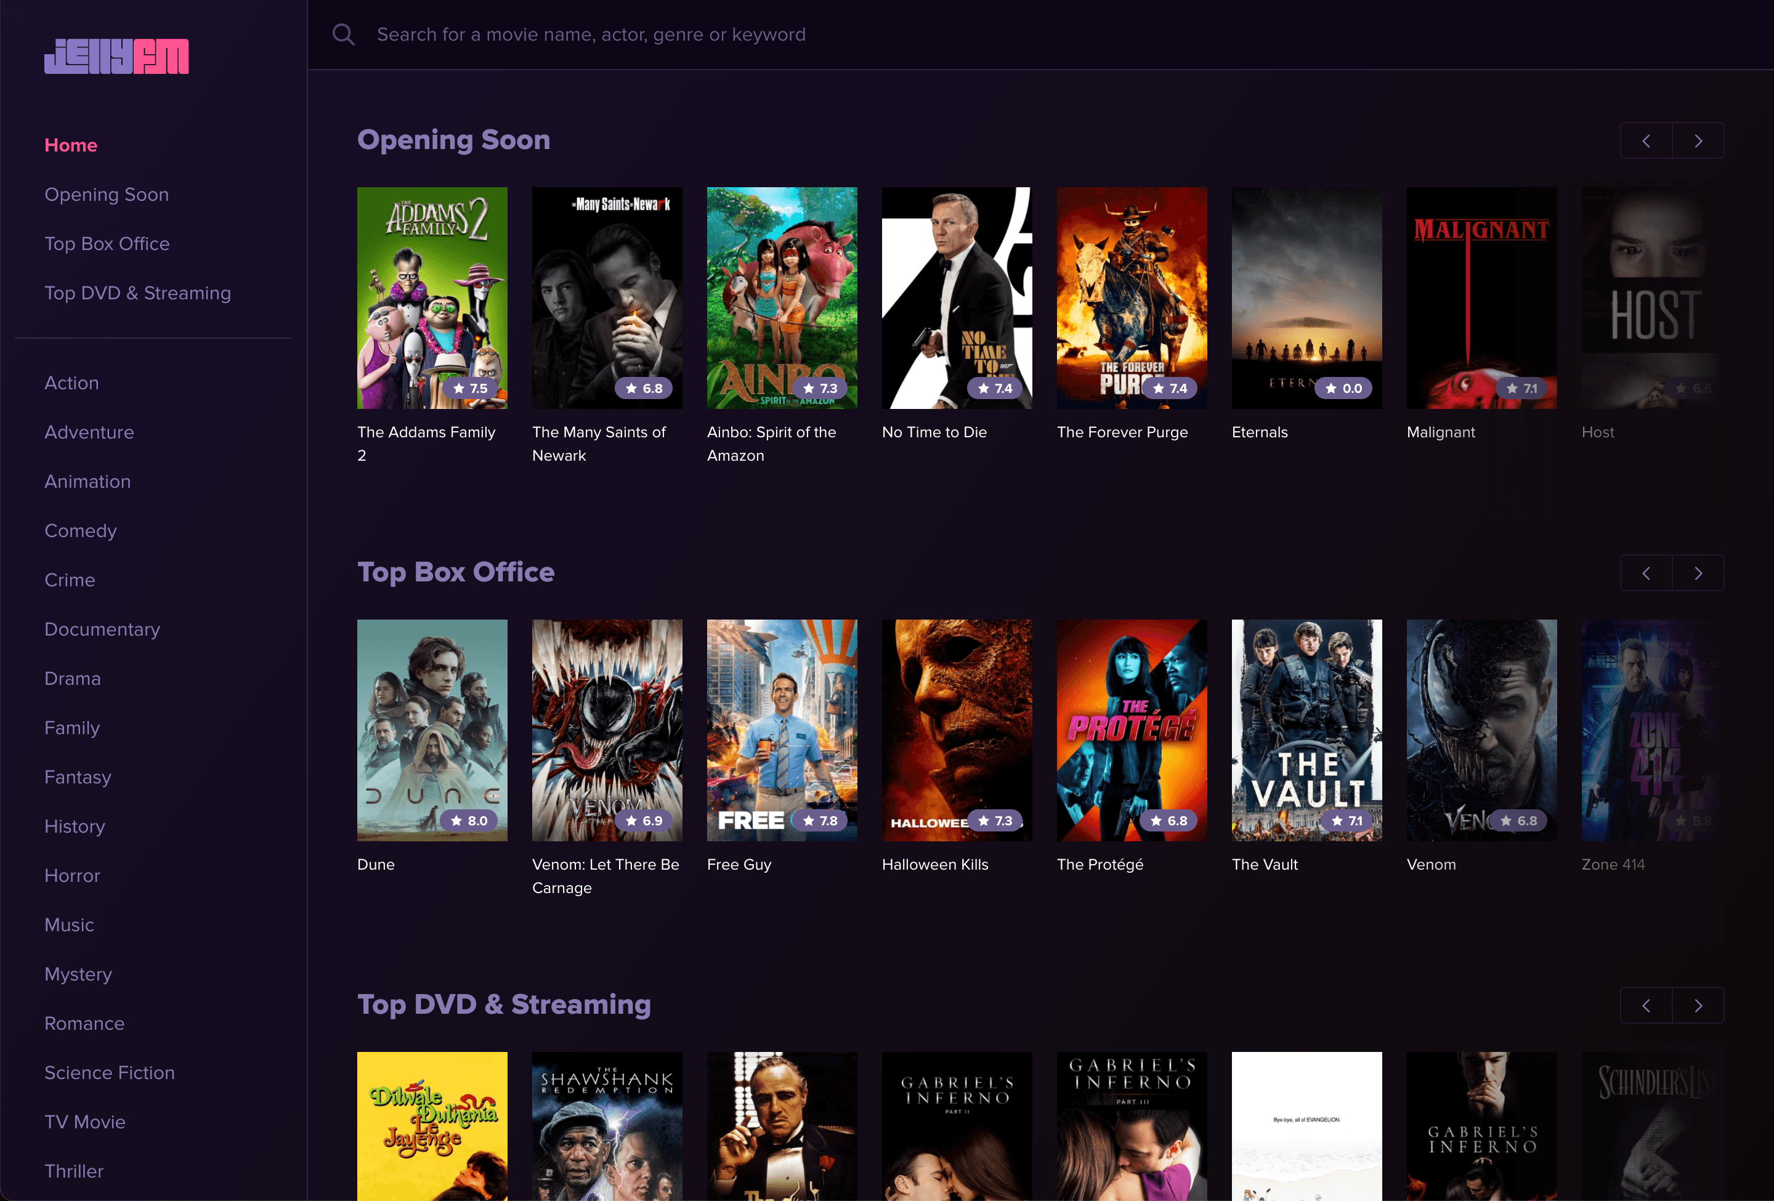1774x1201 pixels.
Task: Open the Eternals poster
Action: 1307,297
